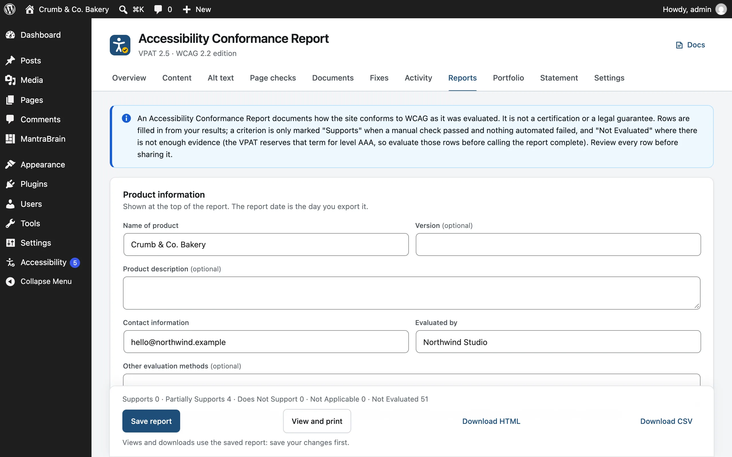Click the Pages icon in sidebar
The image size is (732, 457).
click(x=10, y=100)
